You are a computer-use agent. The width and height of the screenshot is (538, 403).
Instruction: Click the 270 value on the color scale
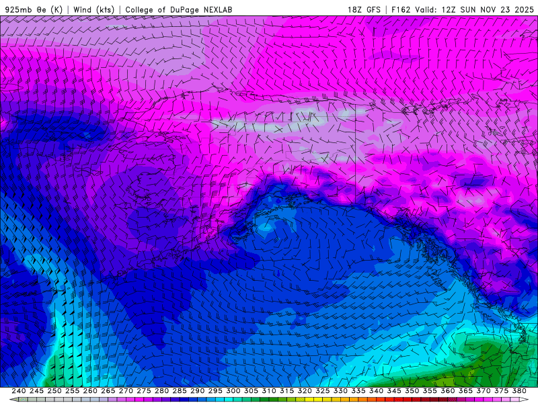pos(126,391)
